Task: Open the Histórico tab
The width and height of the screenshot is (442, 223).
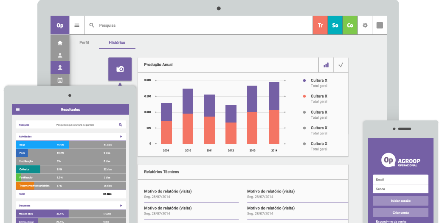Action: [x=117, y=42]
